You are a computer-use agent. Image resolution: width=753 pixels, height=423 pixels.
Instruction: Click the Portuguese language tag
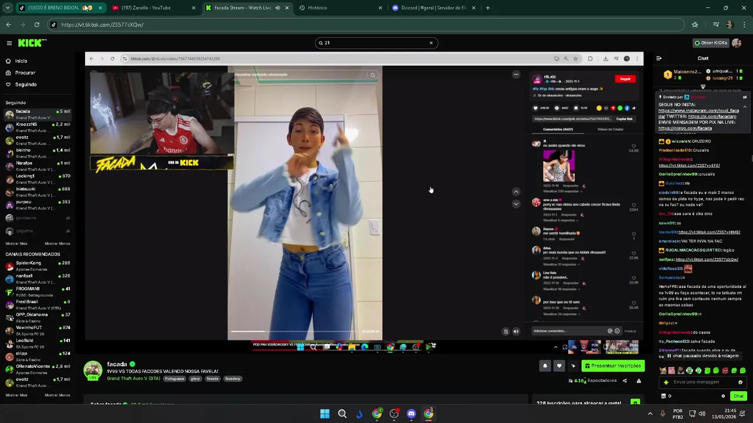coord(175,379)
